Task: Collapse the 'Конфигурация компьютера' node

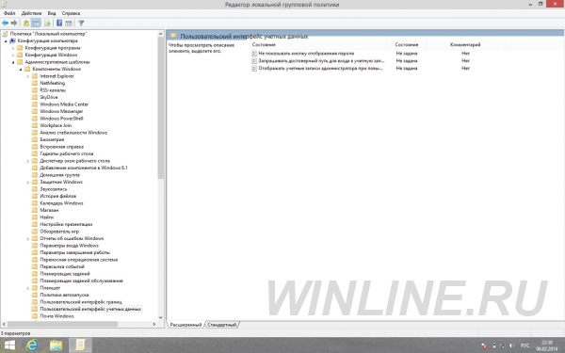Action: (6, 41)
